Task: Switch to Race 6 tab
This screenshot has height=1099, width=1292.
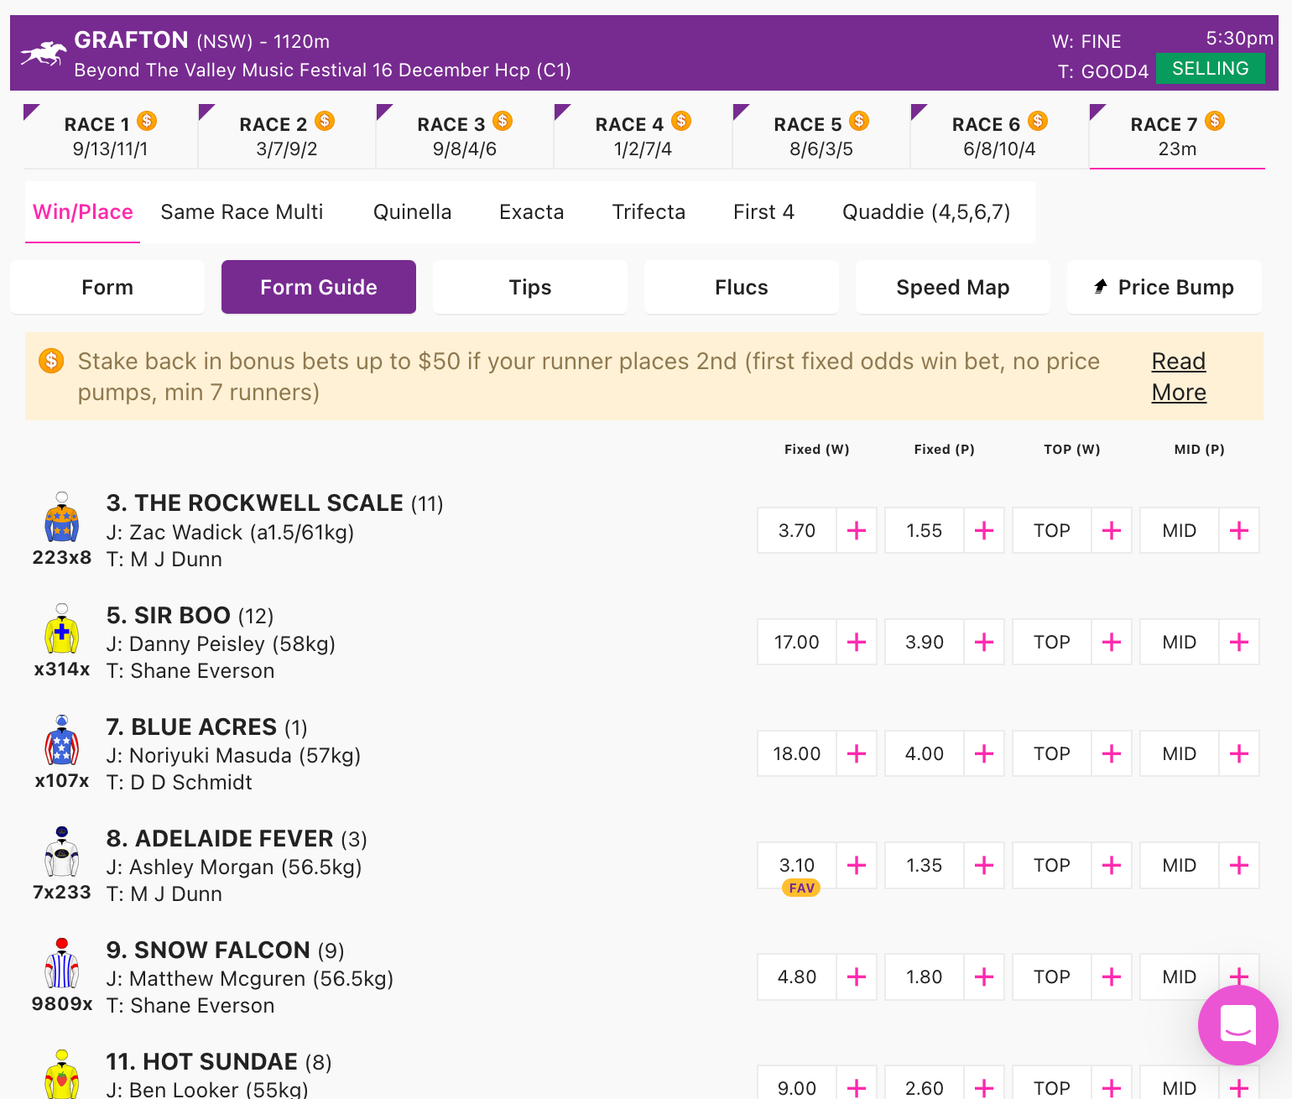Action: tap(999, 136)
